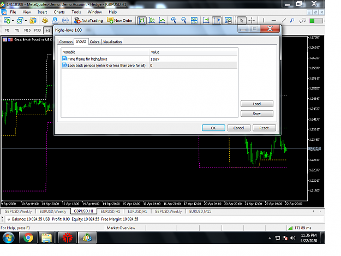Expand the New Chart dropdown arrow

click(13, 21)
